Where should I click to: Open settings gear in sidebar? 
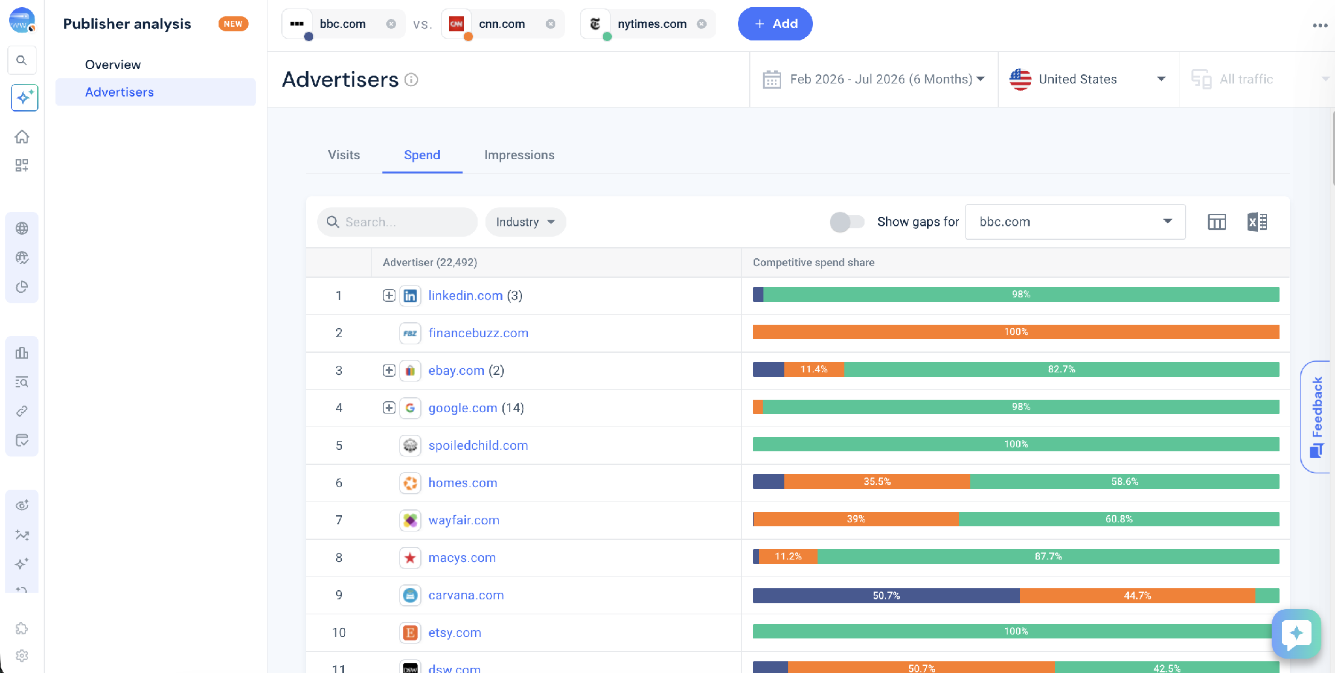[22, 655]
